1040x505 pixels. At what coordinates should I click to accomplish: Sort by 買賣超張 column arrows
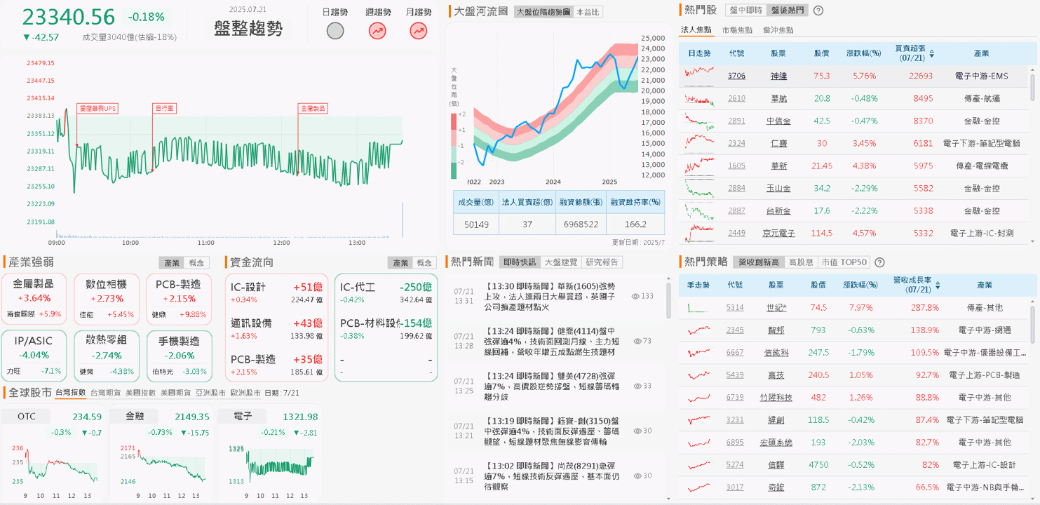point(931,53)
